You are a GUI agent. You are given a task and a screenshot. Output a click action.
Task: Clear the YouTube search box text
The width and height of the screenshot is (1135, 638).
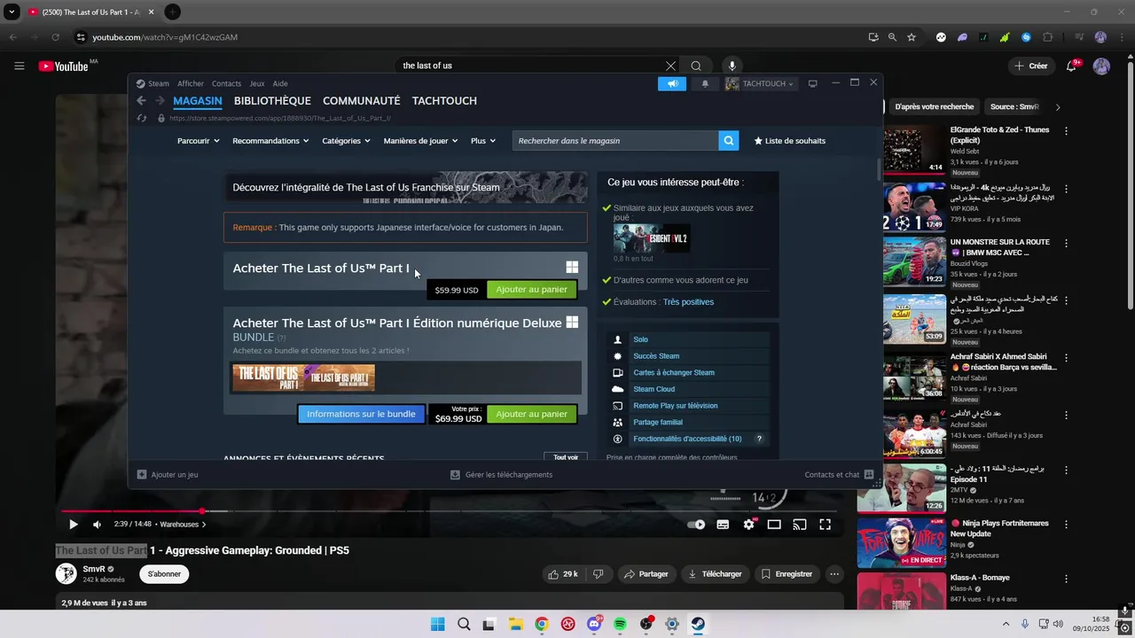[x=670, y=66]
